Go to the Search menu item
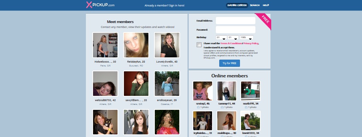 (x=255, y=5)
